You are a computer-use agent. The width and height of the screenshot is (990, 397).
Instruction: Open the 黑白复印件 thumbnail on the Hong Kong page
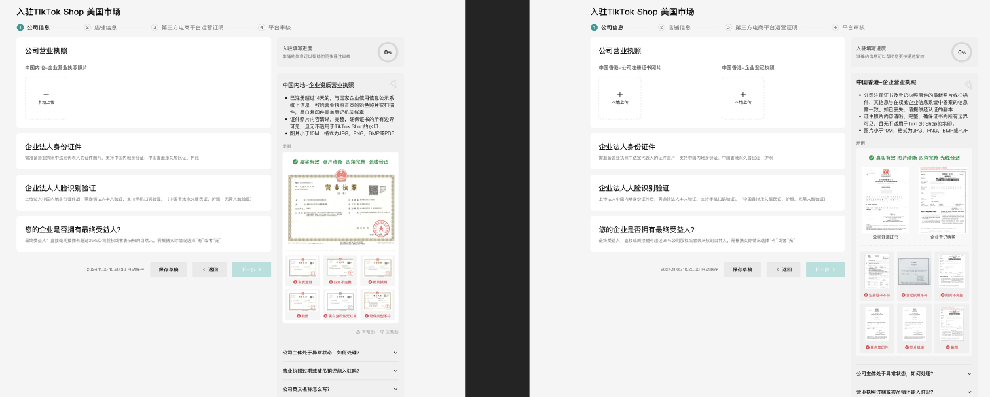click(877, 328)
